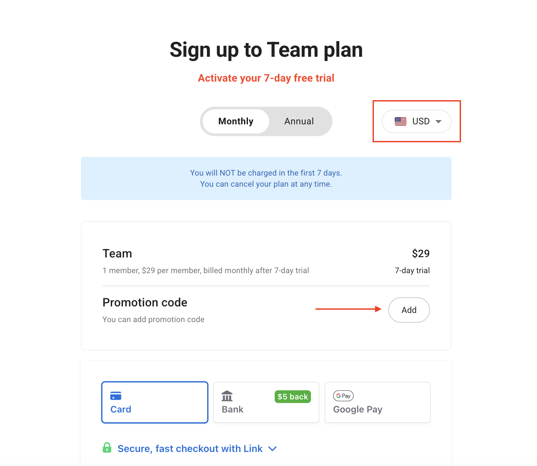Click the green "$5 back" badge
Screen dimensions: 537x466
click(293, 396)
